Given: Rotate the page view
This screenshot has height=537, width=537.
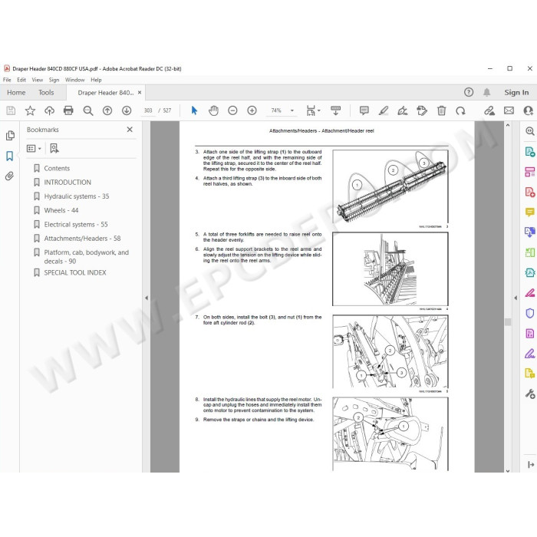Looking at the screenshot, I should pyautogui.click(x=460, y=110).
